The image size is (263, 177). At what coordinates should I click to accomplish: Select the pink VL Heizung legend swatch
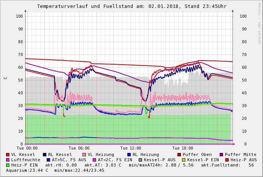[x=84, y=154]
